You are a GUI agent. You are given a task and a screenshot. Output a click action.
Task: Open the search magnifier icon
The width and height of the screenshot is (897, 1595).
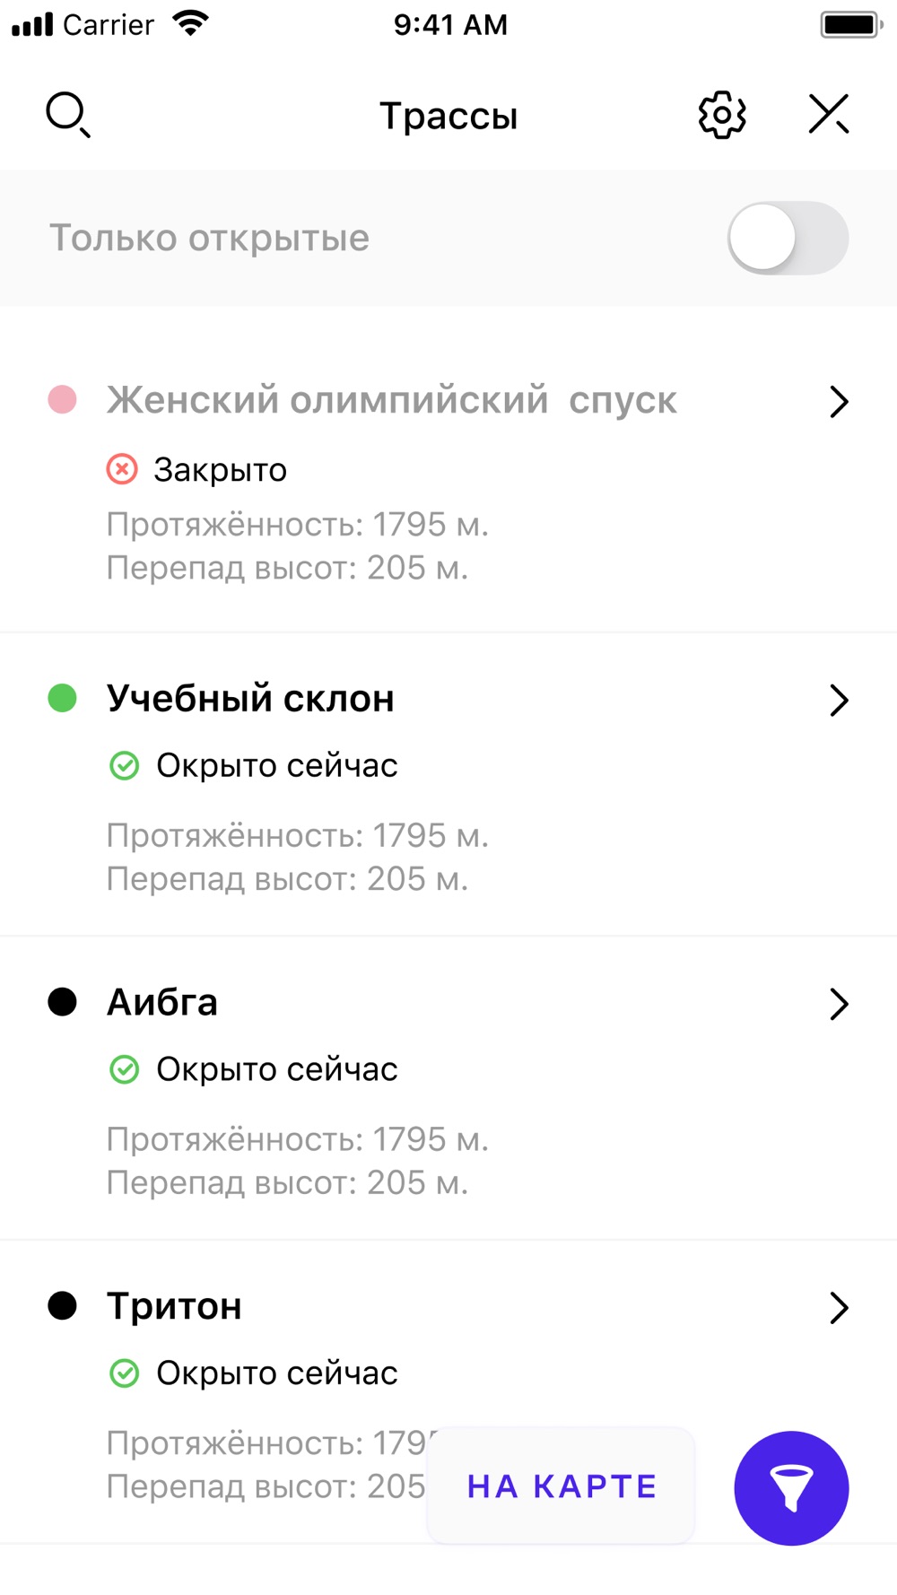click(x=68, y=115)
